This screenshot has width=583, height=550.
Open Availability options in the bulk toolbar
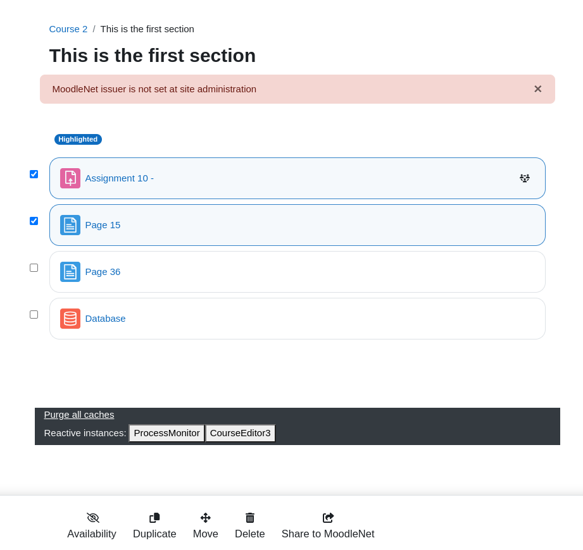pos(92,526)
